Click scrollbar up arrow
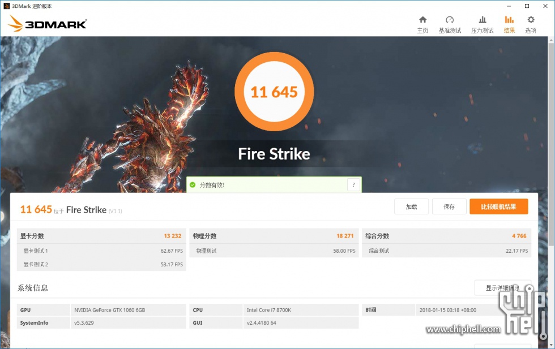This screenshot has height=349, width=555. 551,40
